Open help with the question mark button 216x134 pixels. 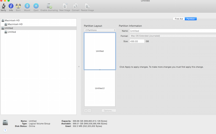(x=5, y=130)
